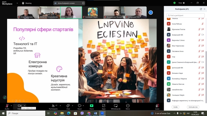The image size is (207, 116).
Task: Click the green annotation pen icon
Action: click(x=5, y=97)
